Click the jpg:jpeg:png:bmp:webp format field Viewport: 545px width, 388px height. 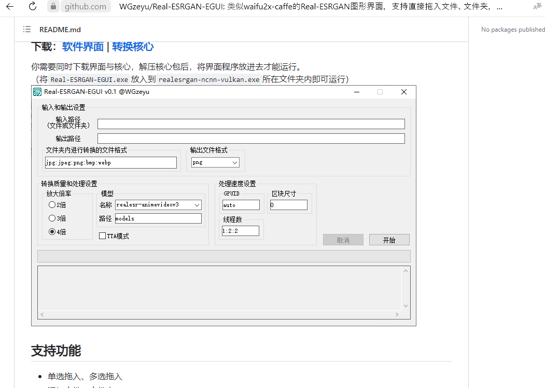click(x=111, y=163)
